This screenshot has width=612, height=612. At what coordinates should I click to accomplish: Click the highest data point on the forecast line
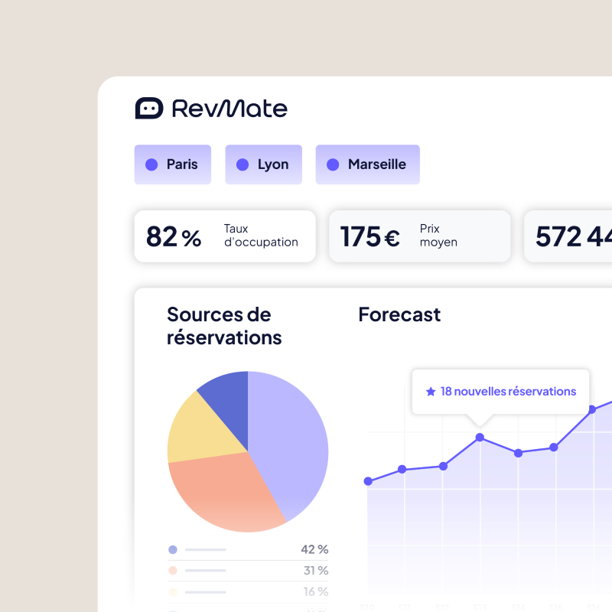point(593,409)
